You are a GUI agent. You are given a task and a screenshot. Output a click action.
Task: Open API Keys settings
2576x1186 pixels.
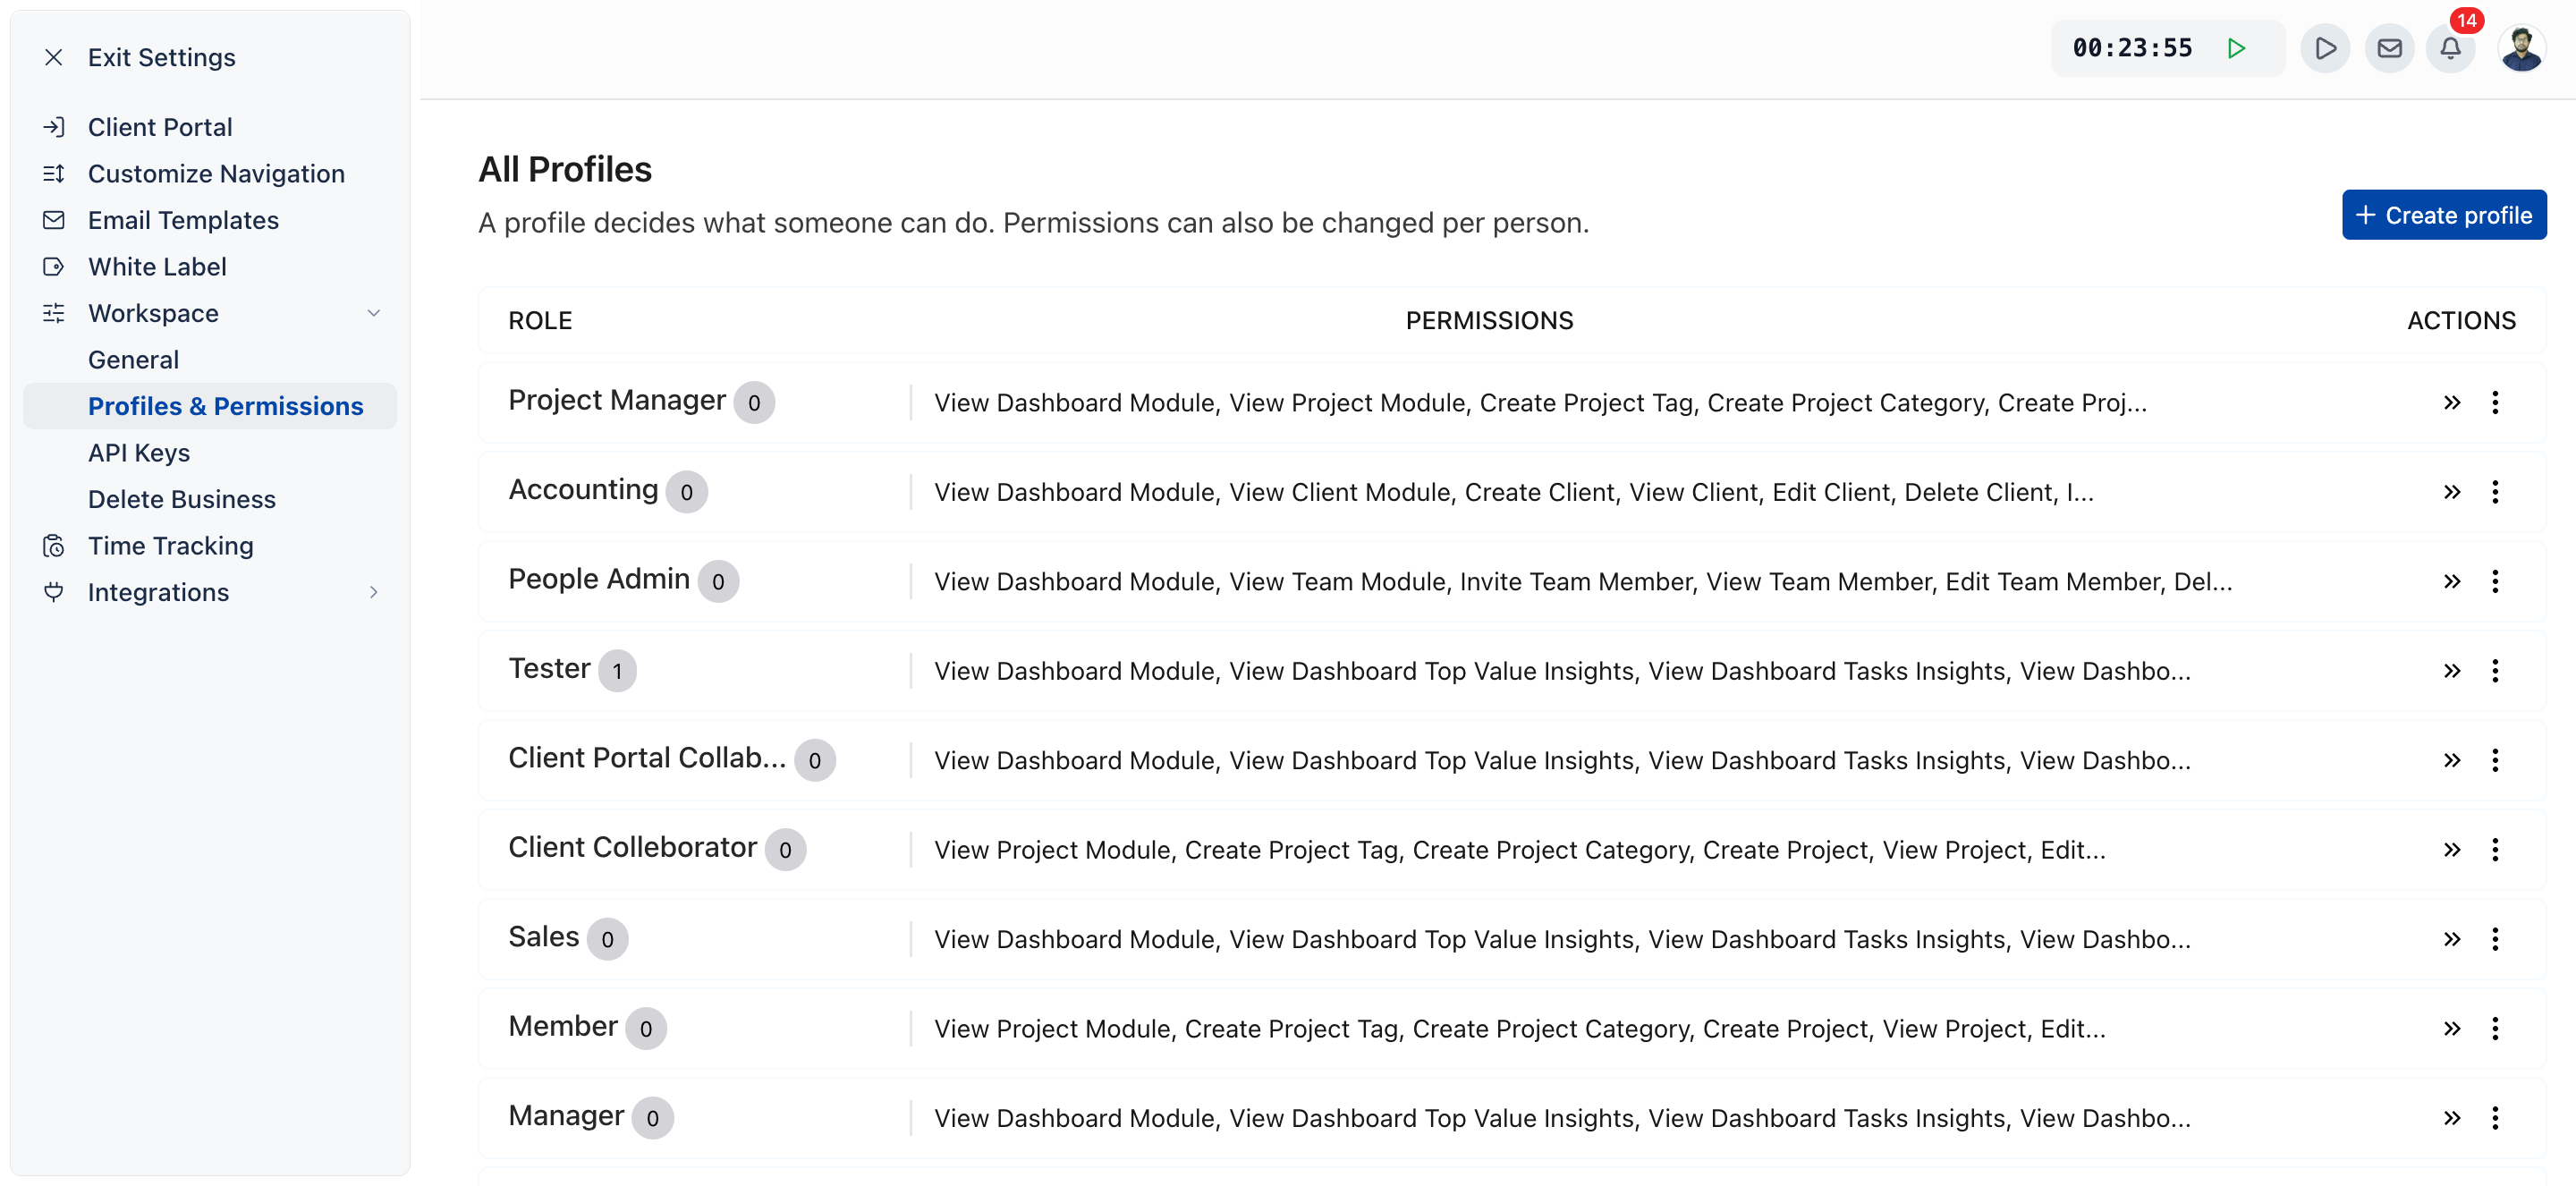pyautogui.click(x=139, y=453)
